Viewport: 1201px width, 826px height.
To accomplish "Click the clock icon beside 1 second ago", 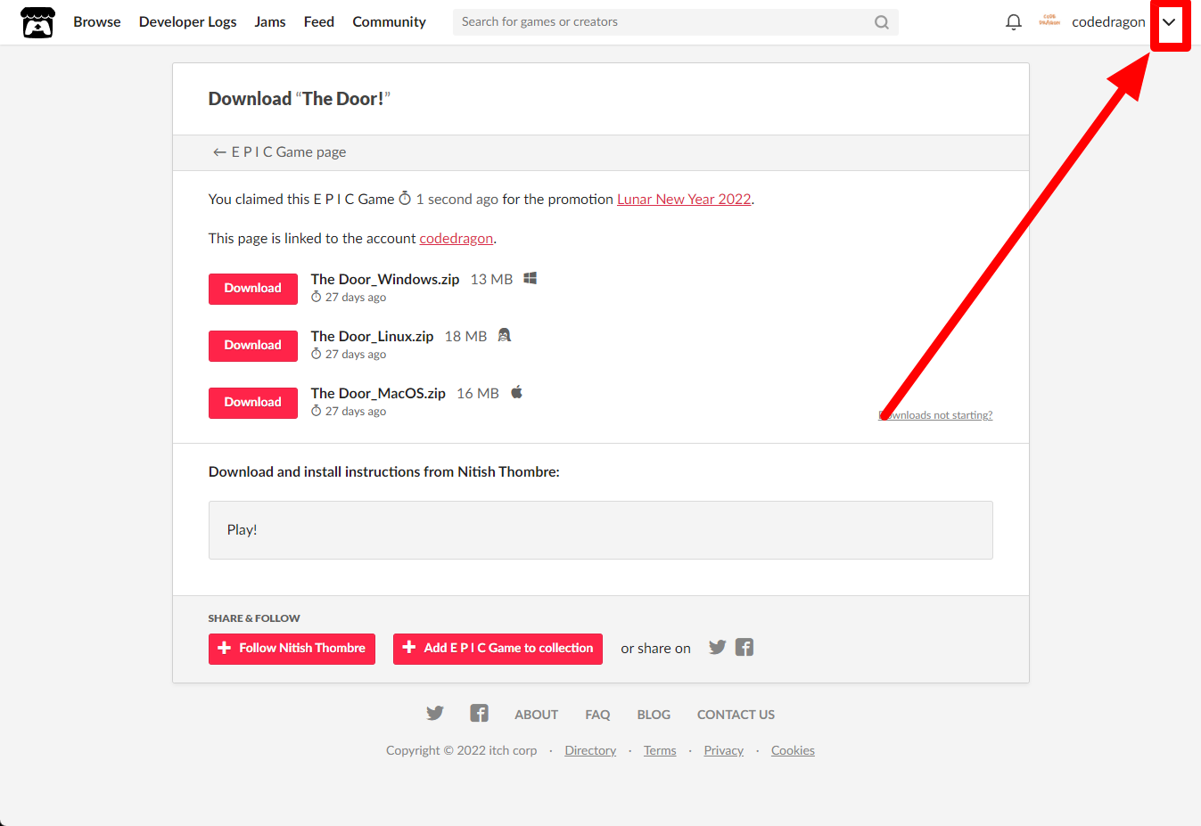I will (x=405, y=198).
